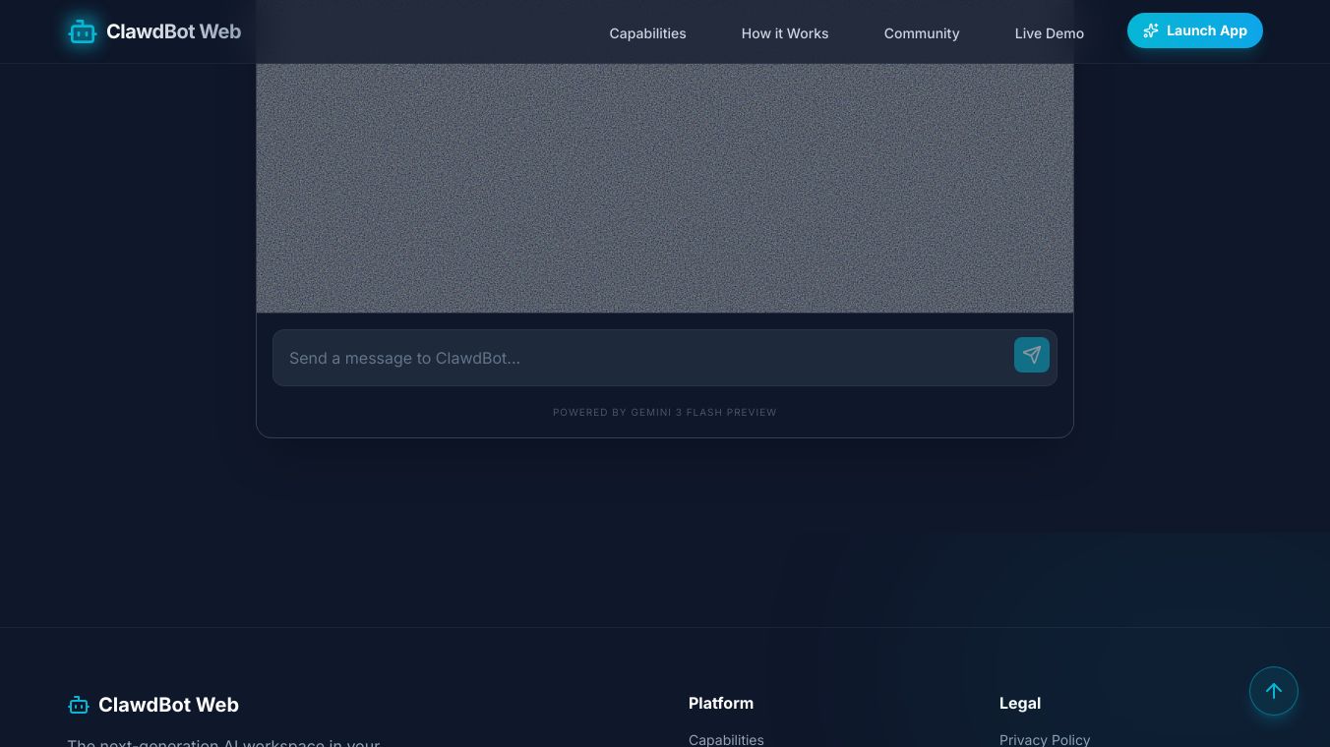Screen dimensions: 1330x747
Task: Click the Legal footer heading
Action: [1020, 703]
